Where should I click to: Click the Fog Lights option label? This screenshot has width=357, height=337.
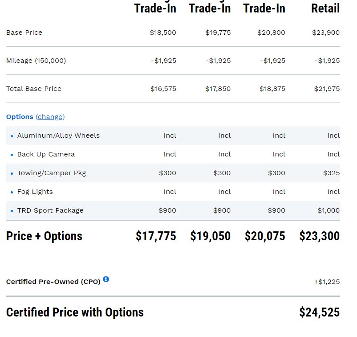35,192
